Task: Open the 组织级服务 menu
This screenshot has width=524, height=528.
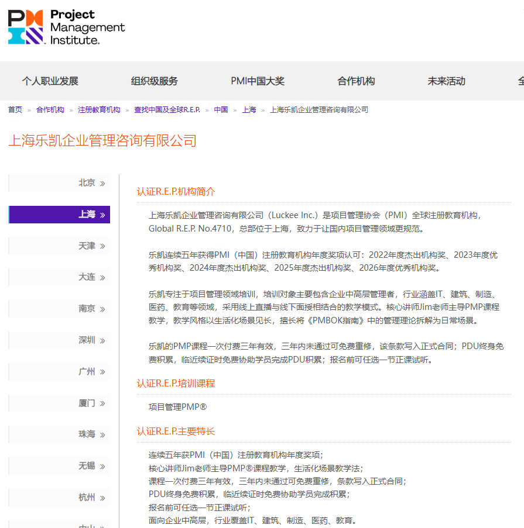Action: tap(155, 81)
